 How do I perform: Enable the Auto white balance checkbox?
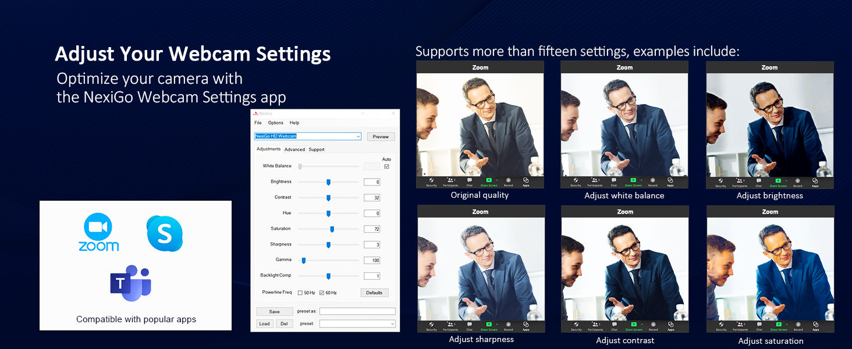coord(386,166)
